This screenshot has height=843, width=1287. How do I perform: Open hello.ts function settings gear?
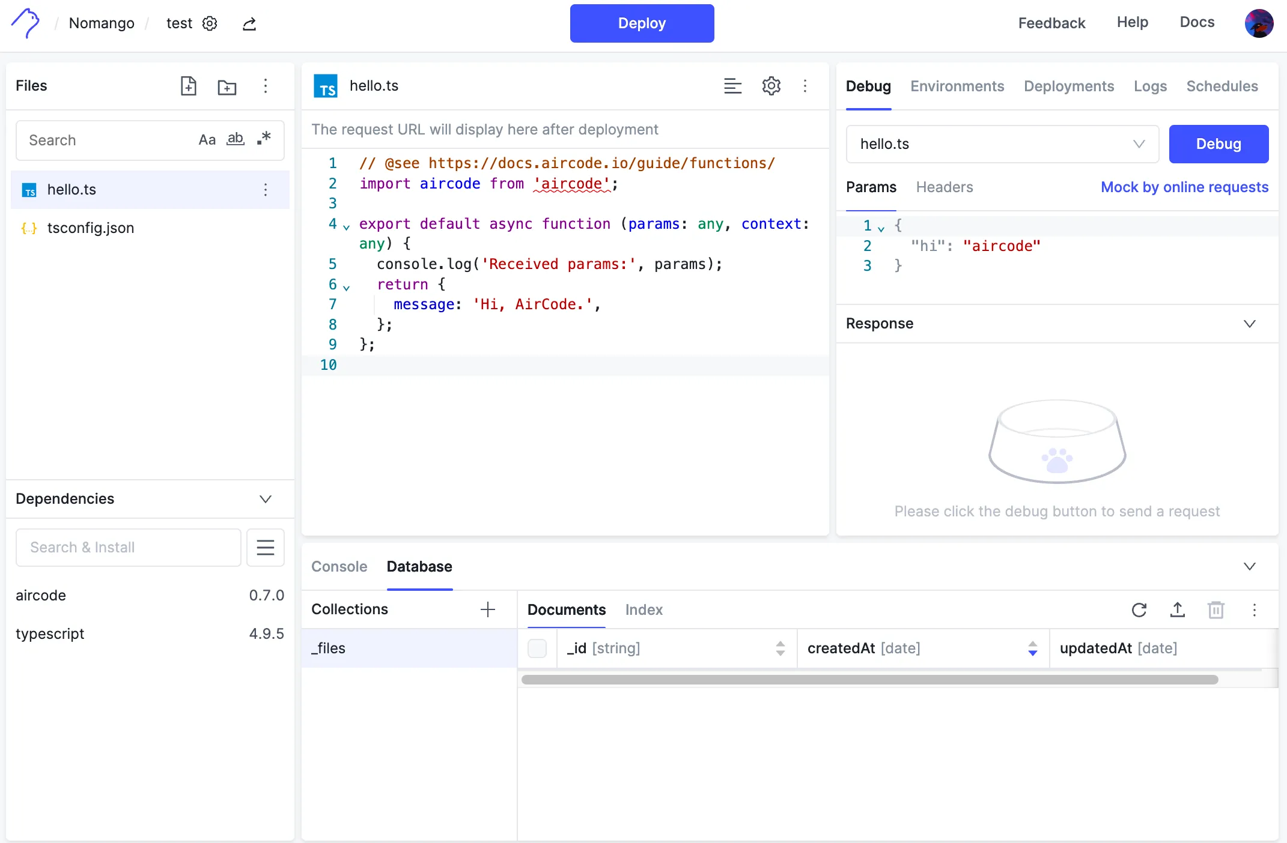tap(771, 86)
